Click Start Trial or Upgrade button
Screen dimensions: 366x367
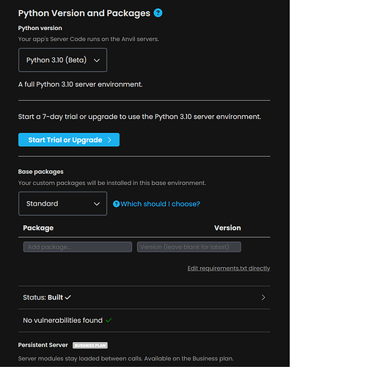[69, 139]
